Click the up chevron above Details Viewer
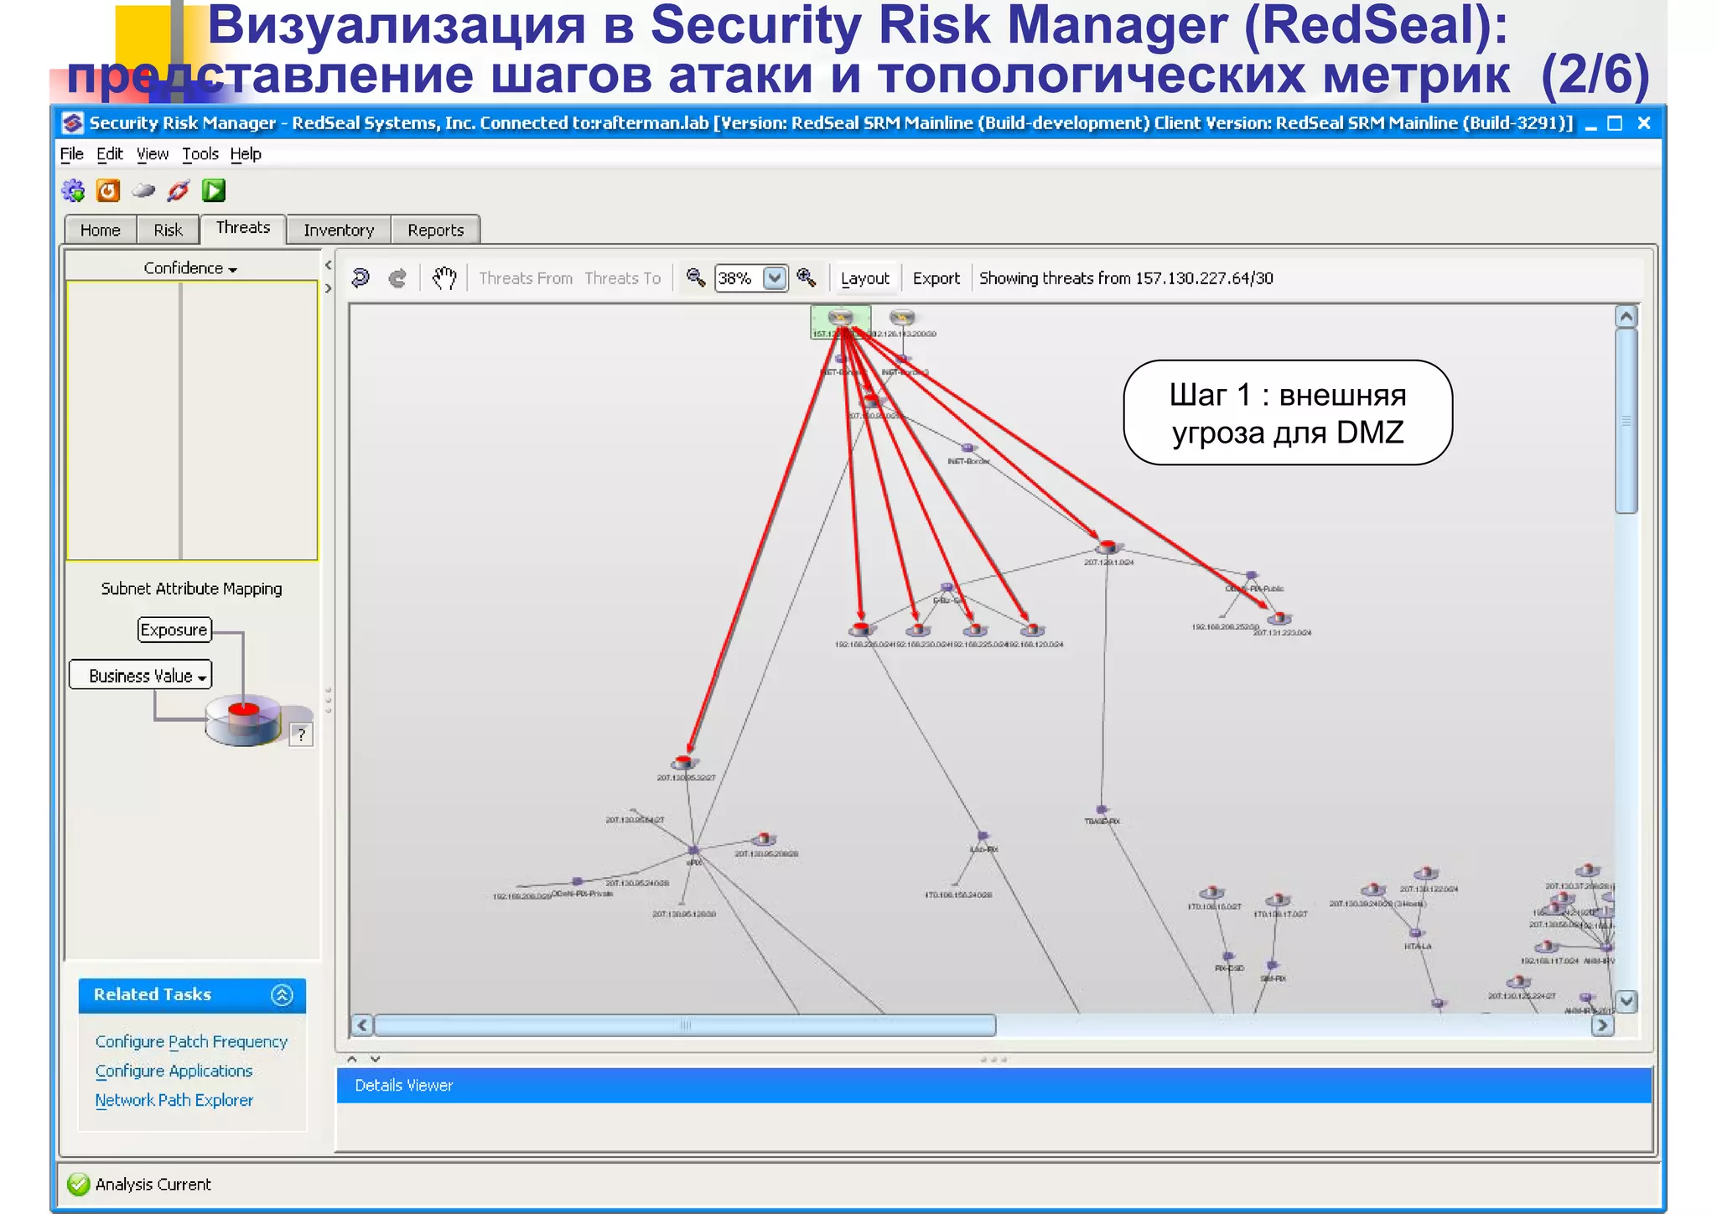The width and height of the screenshot is (1717, 1214). 353,1059
